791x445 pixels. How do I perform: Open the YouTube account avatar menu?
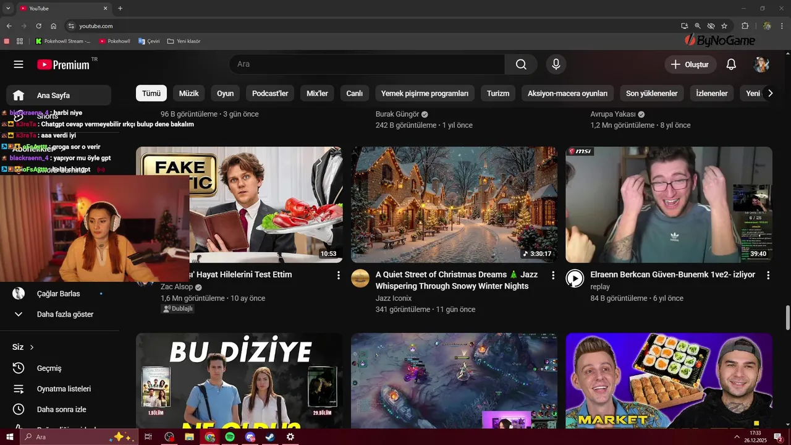point(761,64)
